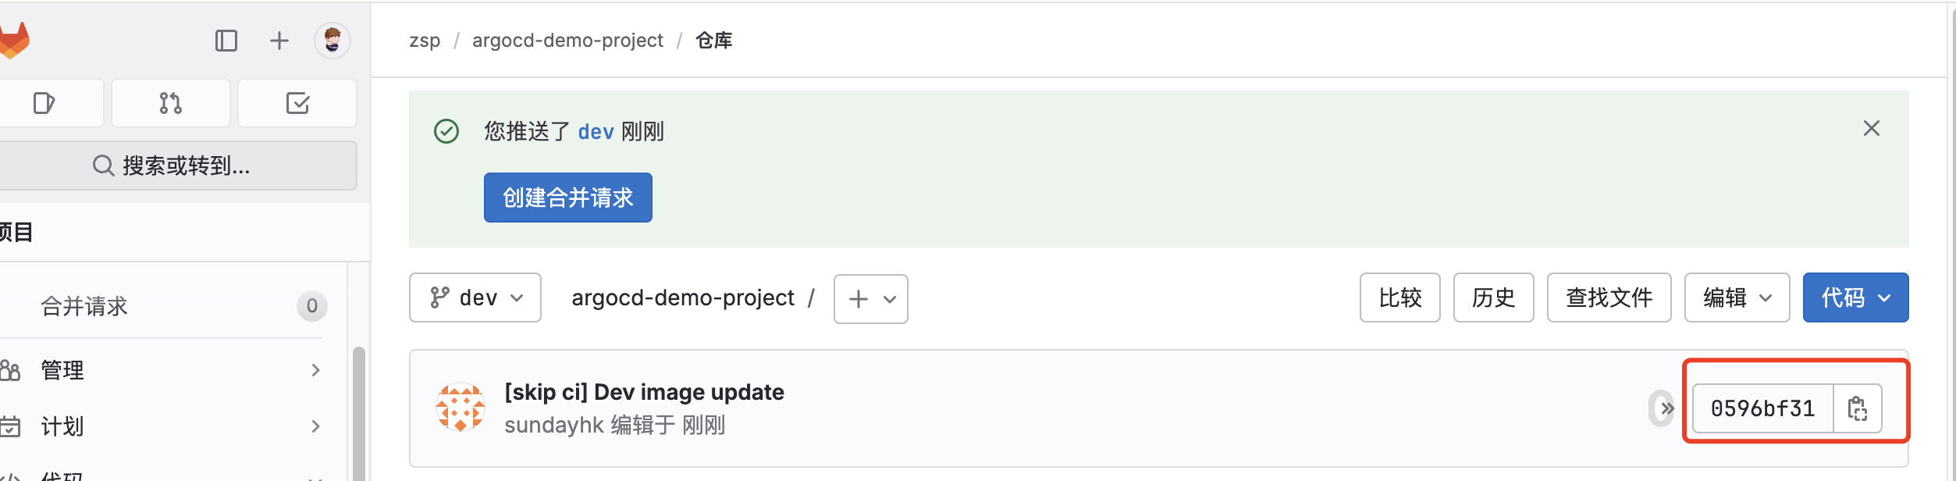Open the to-do list icon
Screen dimensions: 1956x481
click(x=297, y=103)
